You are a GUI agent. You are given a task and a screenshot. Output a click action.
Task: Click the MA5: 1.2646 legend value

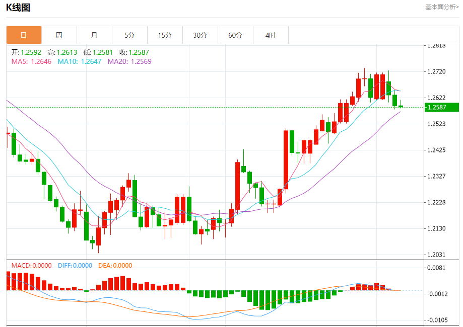click(31, 61)
